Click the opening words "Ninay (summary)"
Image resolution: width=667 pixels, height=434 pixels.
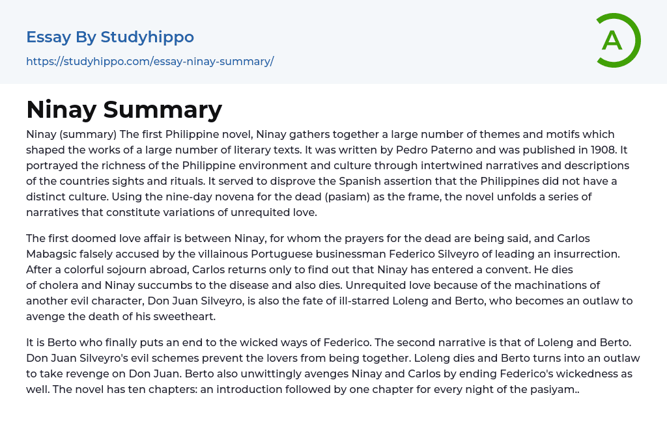pos(68,135)
